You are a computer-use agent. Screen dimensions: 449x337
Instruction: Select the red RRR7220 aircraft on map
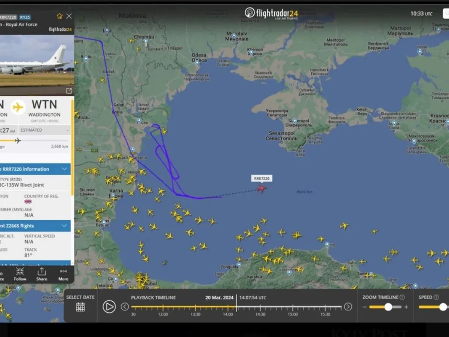click(261, 188)
